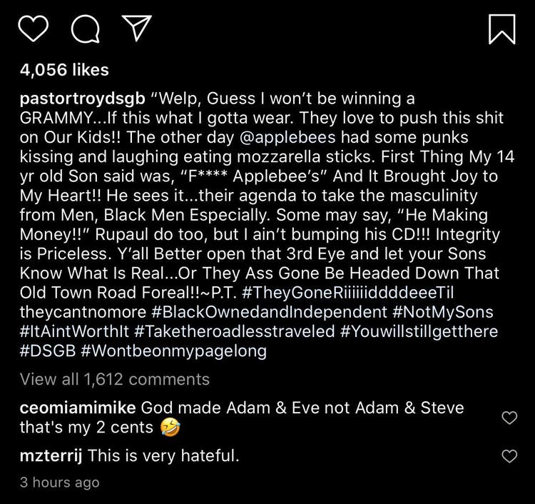Open the 4,056 likes list
The height and width of the screenshot is (504, 535).
[64, 70]
